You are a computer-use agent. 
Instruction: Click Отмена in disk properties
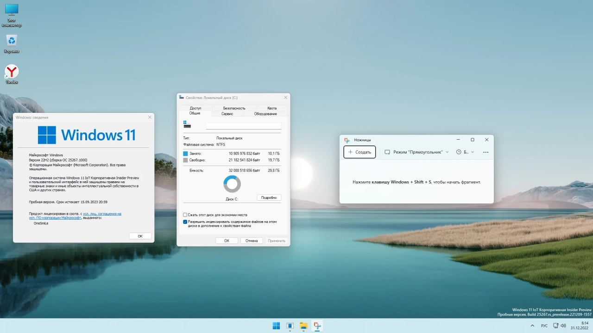click(x=252, y=240)
